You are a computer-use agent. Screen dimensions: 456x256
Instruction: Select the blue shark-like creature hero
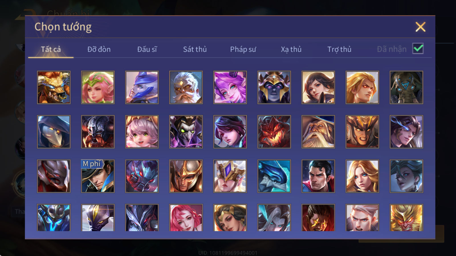coord(274,176)
